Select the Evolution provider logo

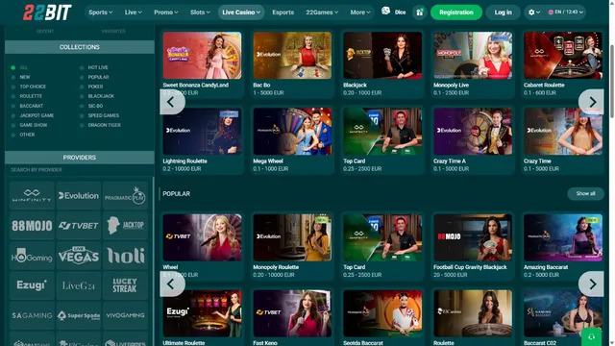tap(79, 195)
